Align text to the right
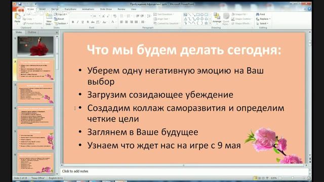The image size is (324, 182). (132, 22)
